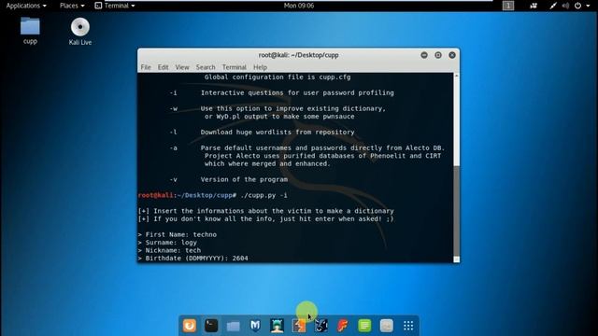Show all applications grid

coord(408,326)
